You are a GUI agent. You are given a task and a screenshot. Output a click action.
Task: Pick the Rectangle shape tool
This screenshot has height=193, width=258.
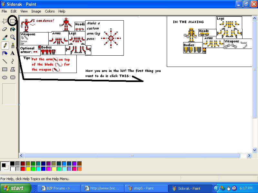pyautogui.click(x=5, y=69)
